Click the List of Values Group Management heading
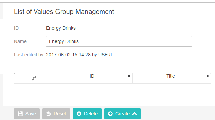Image resolution: width=215 pixels, height=120 pixels. click(64, 12)
